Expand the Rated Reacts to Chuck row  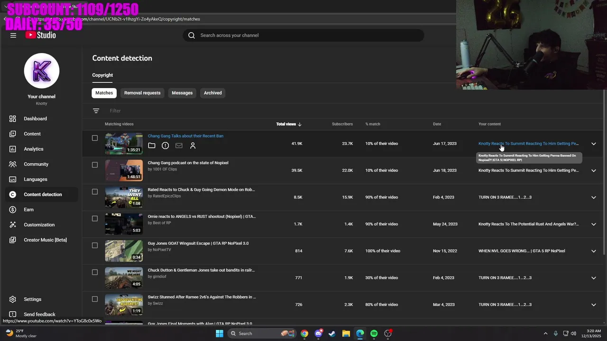coord(593,197)
